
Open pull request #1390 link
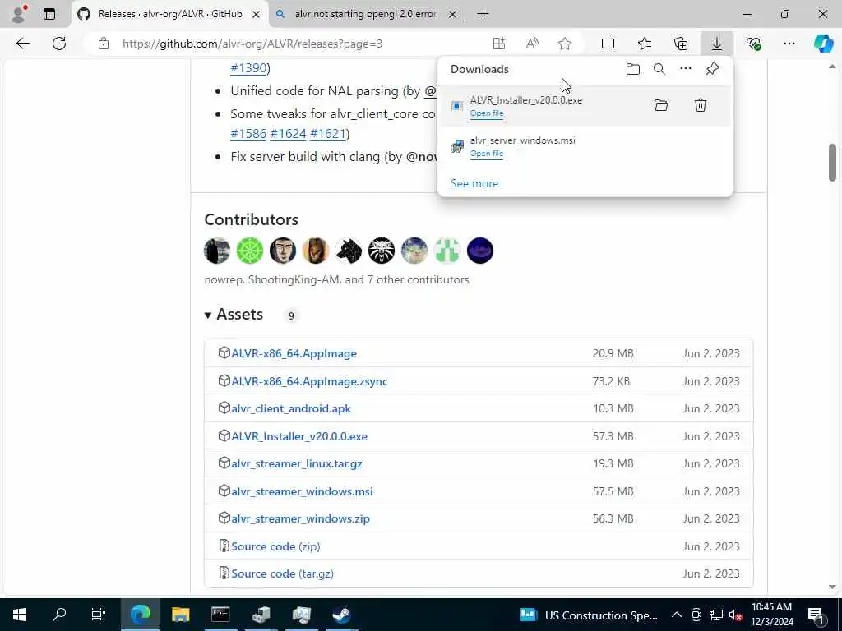(248, 68)
